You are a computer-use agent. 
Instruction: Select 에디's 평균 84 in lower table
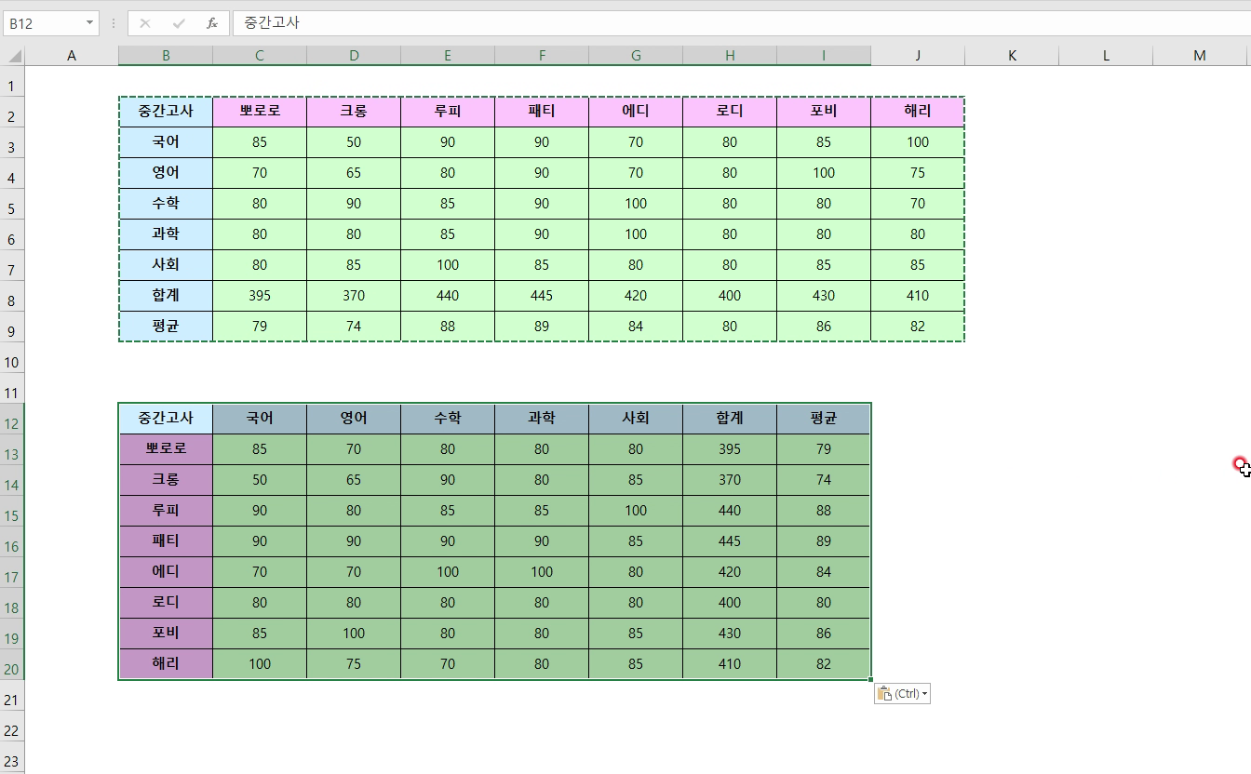pos(824,572)
